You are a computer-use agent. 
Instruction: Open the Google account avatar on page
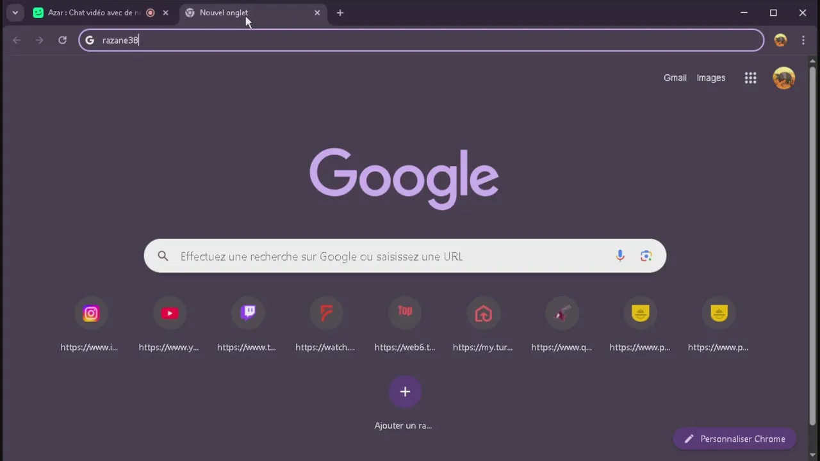click(783, 78)
